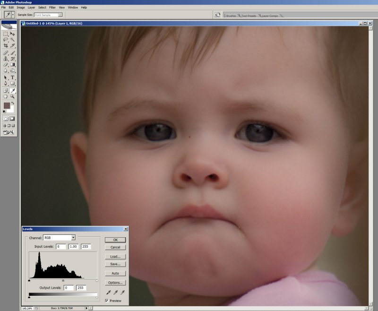378x311 pixels.
Task: Open the File menu
Action: tap(3, 8)
